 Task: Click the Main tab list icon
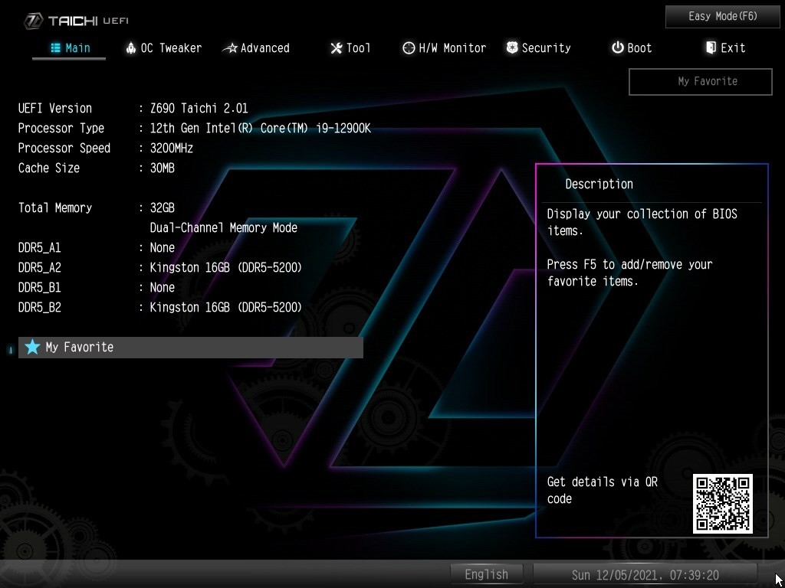tap(55, 47)
